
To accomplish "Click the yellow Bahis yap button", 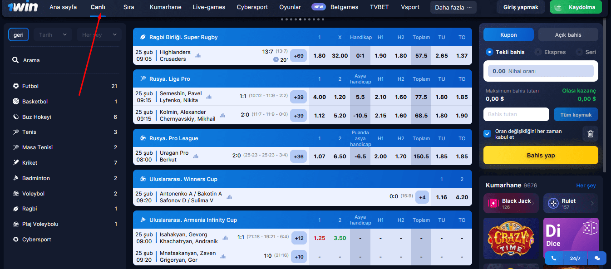I will (x=541, y=155).
